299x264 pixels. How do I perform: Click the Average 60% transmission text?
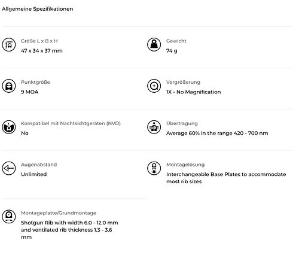pos(217,133)
